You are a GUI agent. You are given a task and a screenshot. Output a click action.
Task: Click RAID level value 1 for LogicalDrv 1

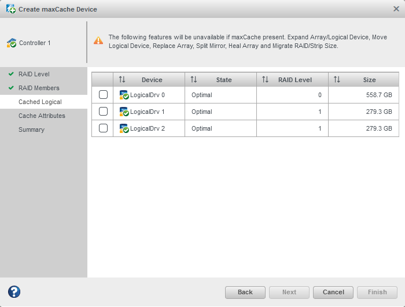point(320,112)
